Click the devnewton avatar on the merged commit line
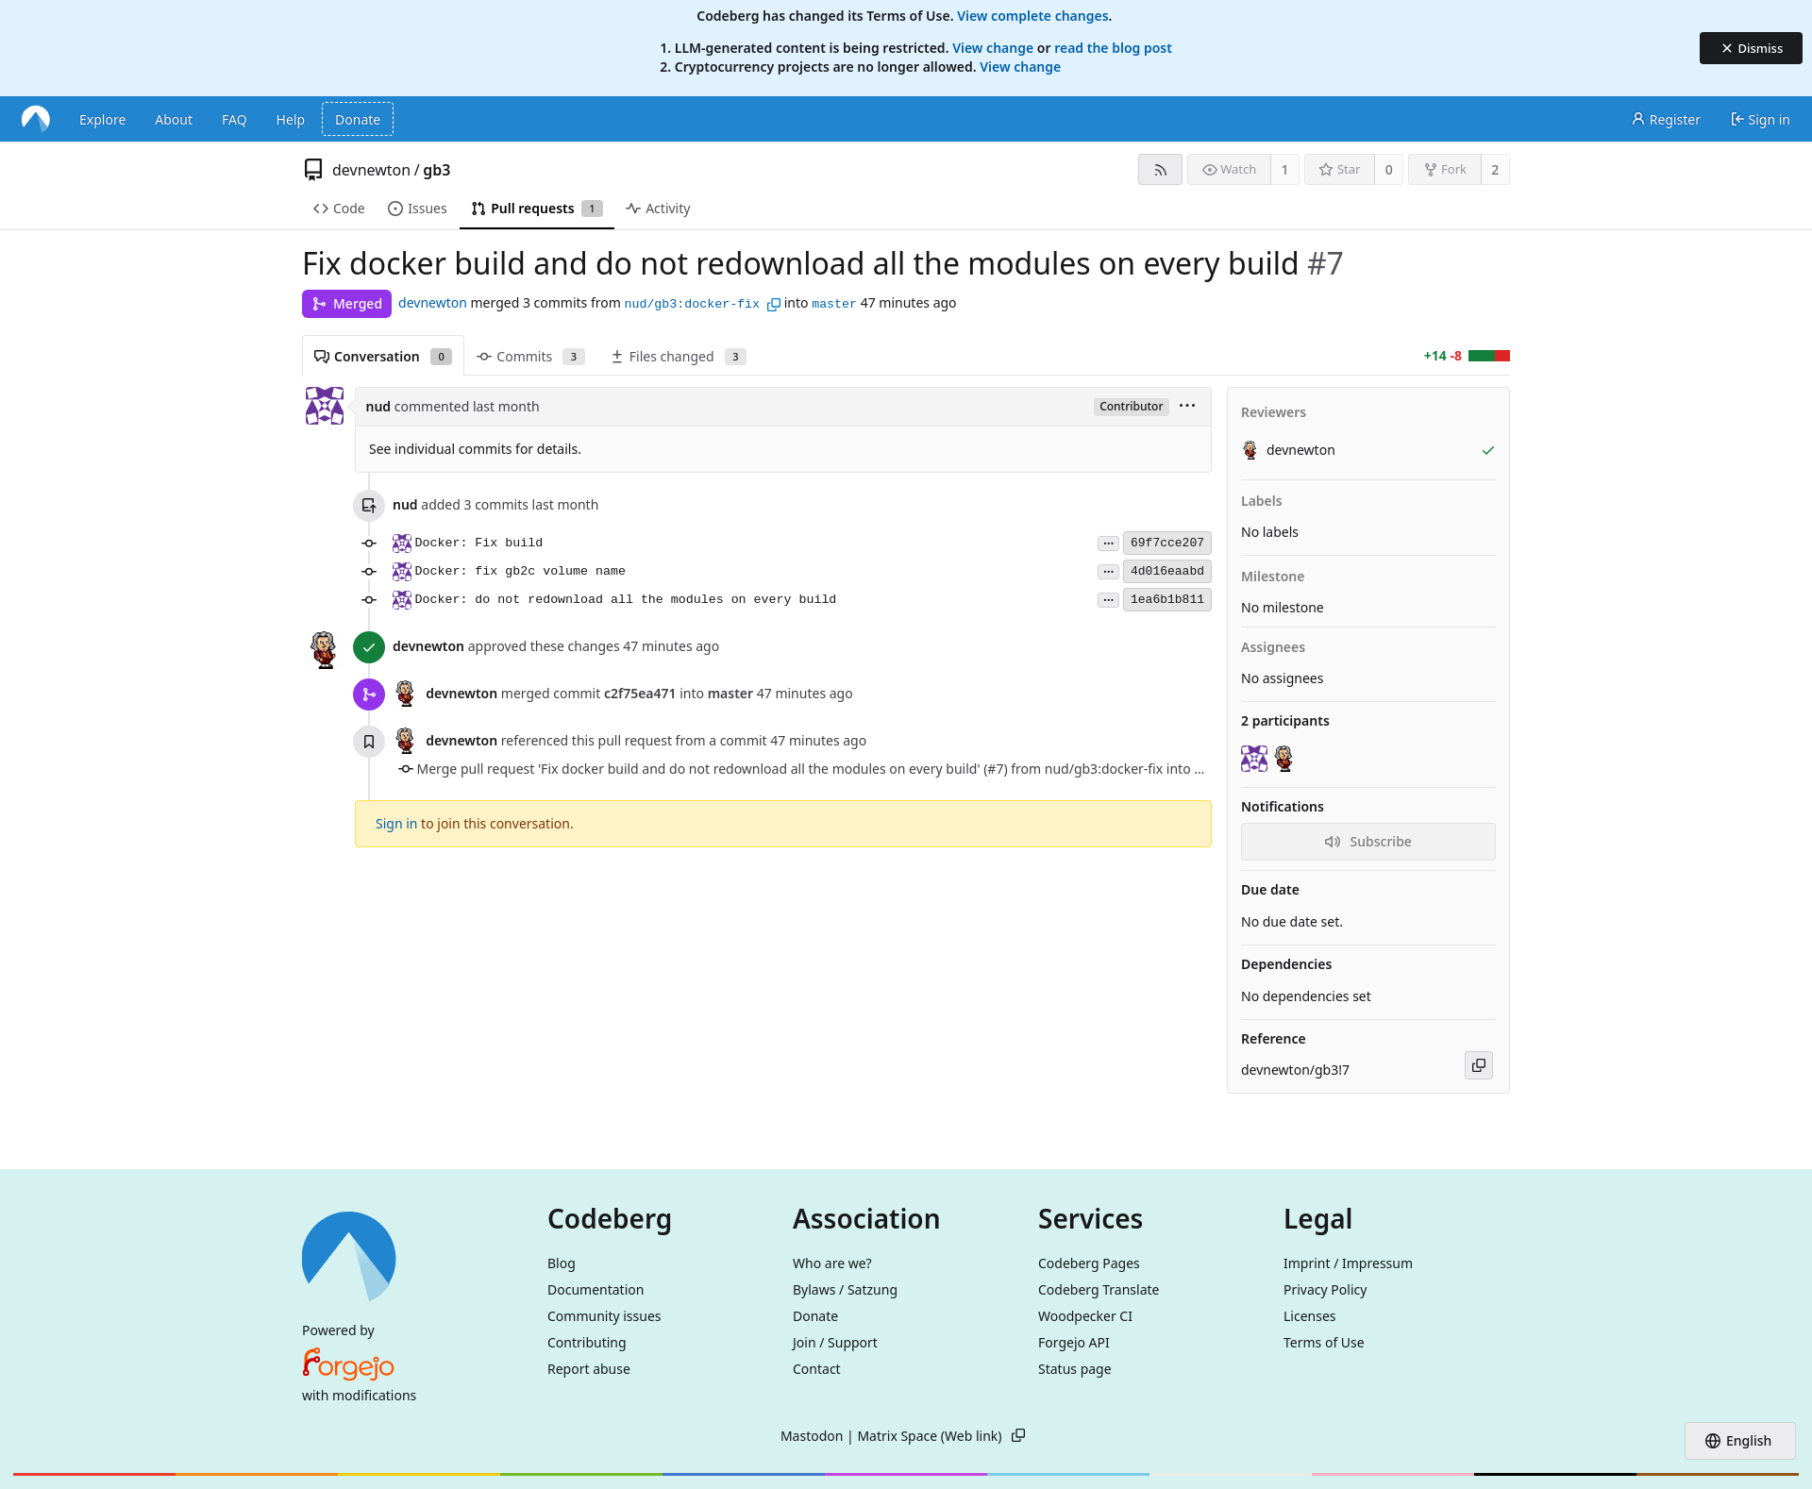 [x=406, y=694]
